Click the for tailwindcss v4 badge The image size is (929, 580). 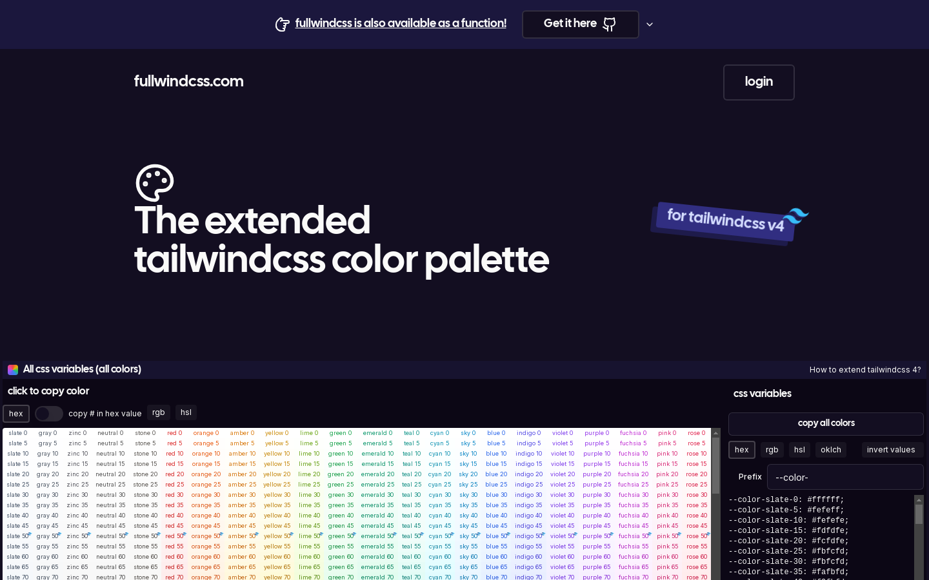coord(726,221)
